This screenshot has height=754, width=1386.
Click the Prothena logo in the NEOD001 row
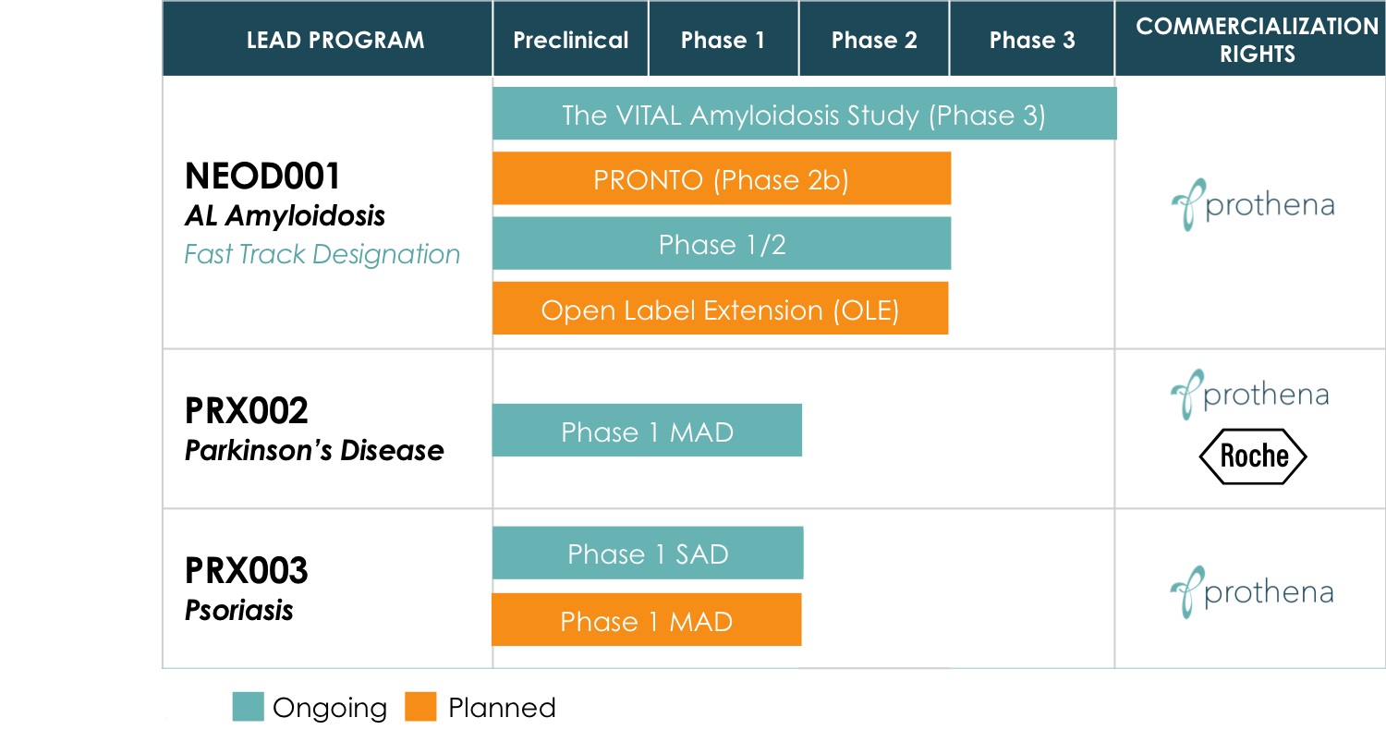[x=1253, y=204]
